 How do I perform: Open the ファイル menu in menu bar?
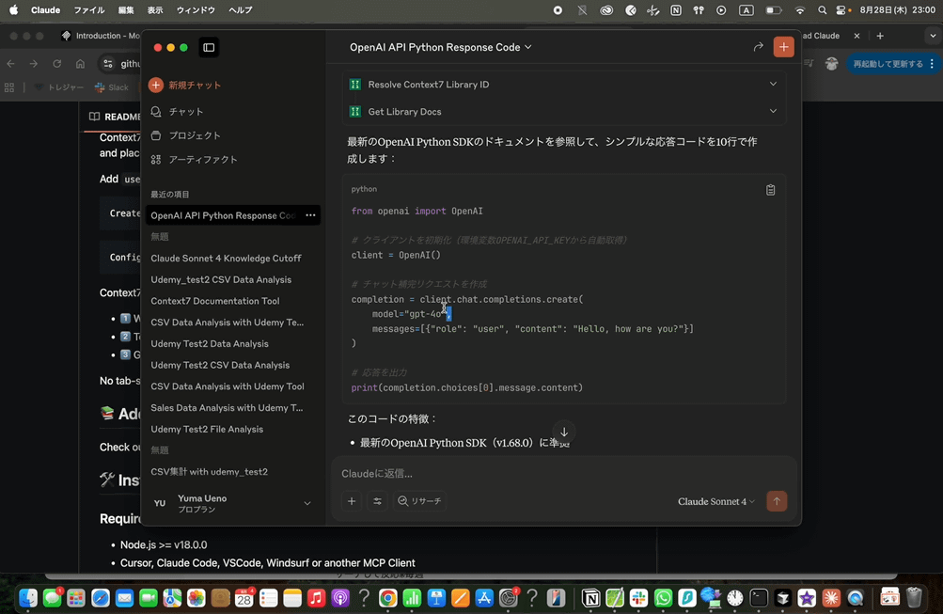(89, 9)
